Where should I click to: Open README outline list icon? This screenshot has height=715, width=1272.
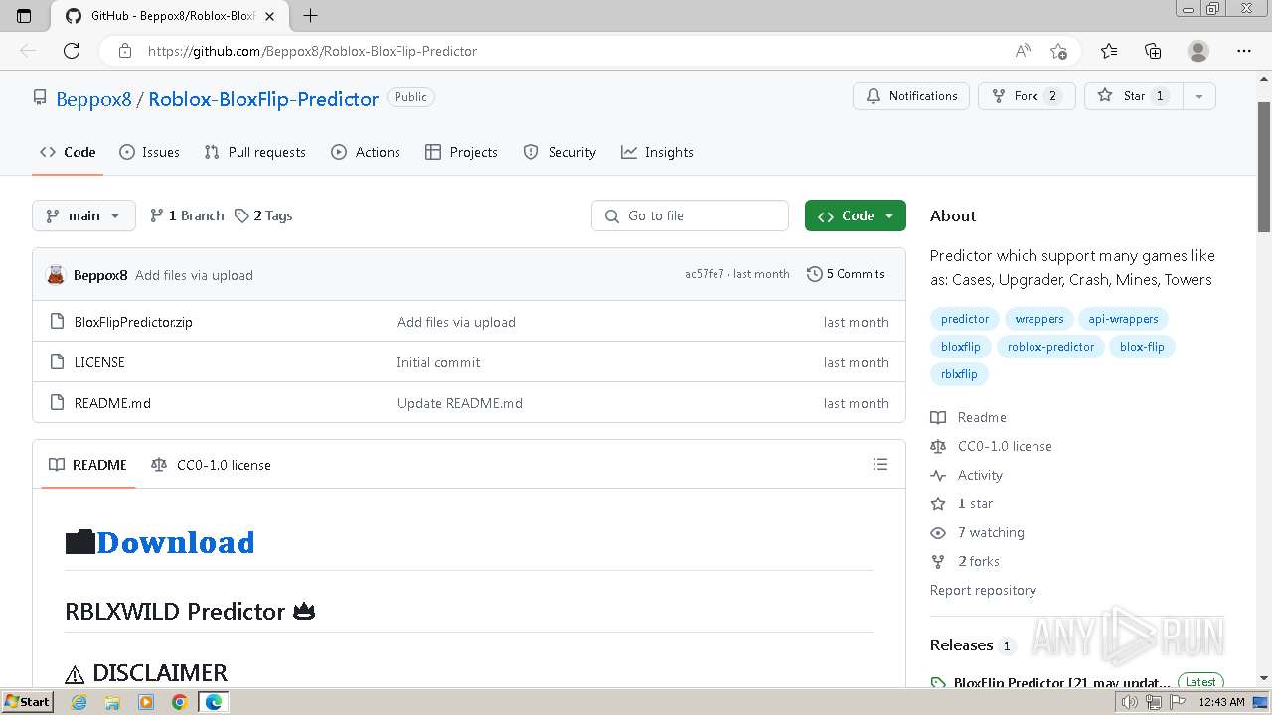pyautogui.click(x=879, y=464)
